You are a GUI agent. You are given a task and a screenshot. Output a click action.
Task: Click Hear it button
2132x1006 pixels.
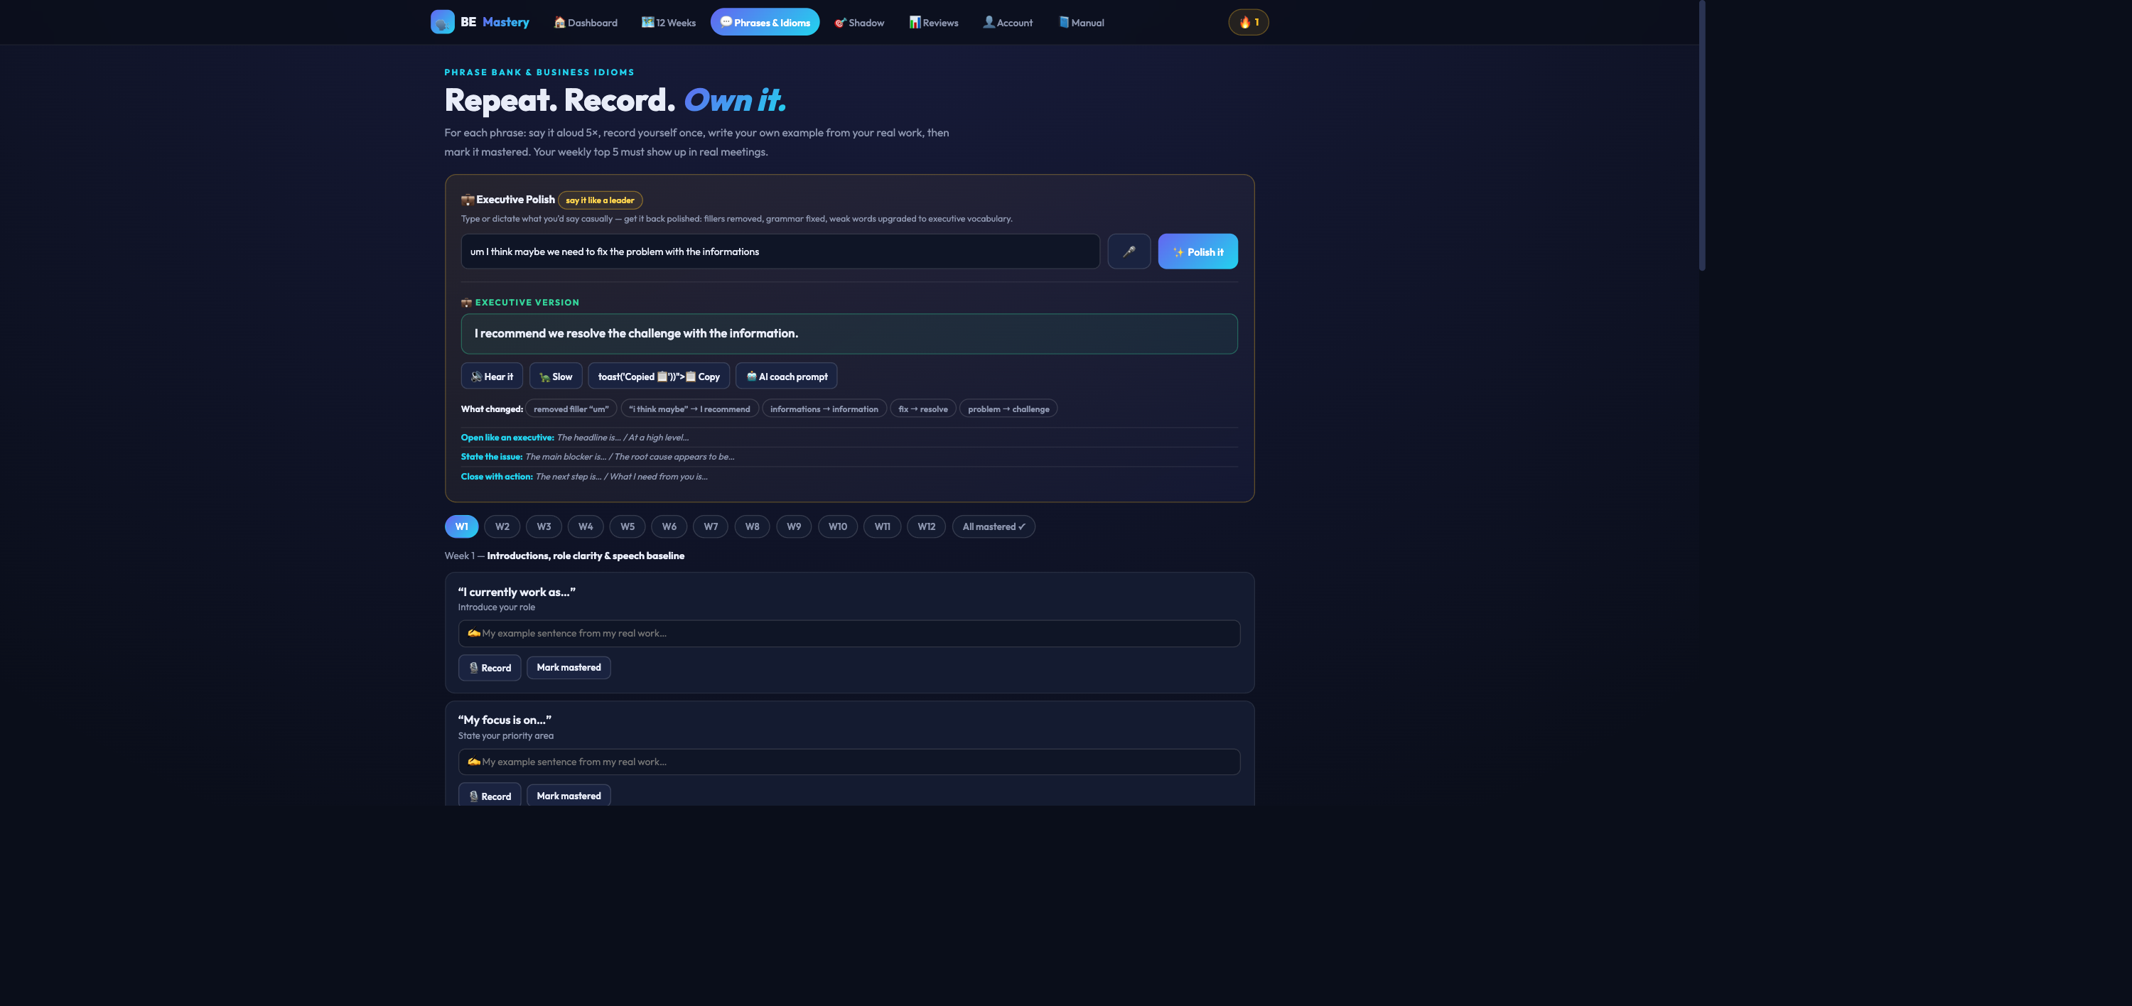[492, 377]
